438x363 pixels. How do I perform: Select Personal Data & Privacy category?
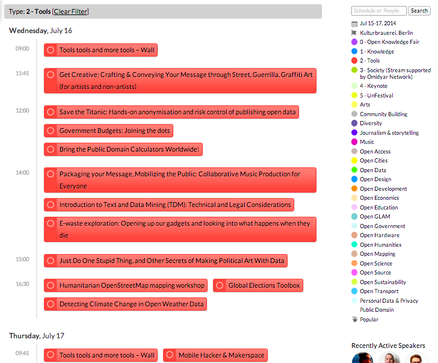click(389, 300)
